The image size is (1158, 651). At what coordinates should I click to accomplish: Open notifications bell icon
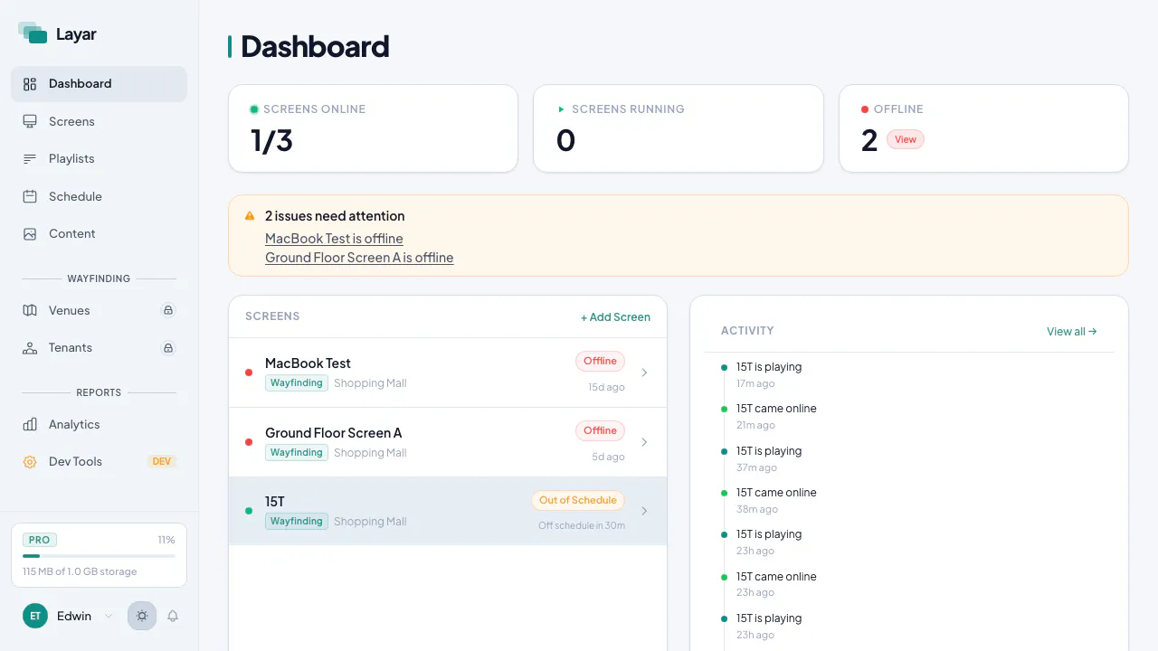coord(173,616)
